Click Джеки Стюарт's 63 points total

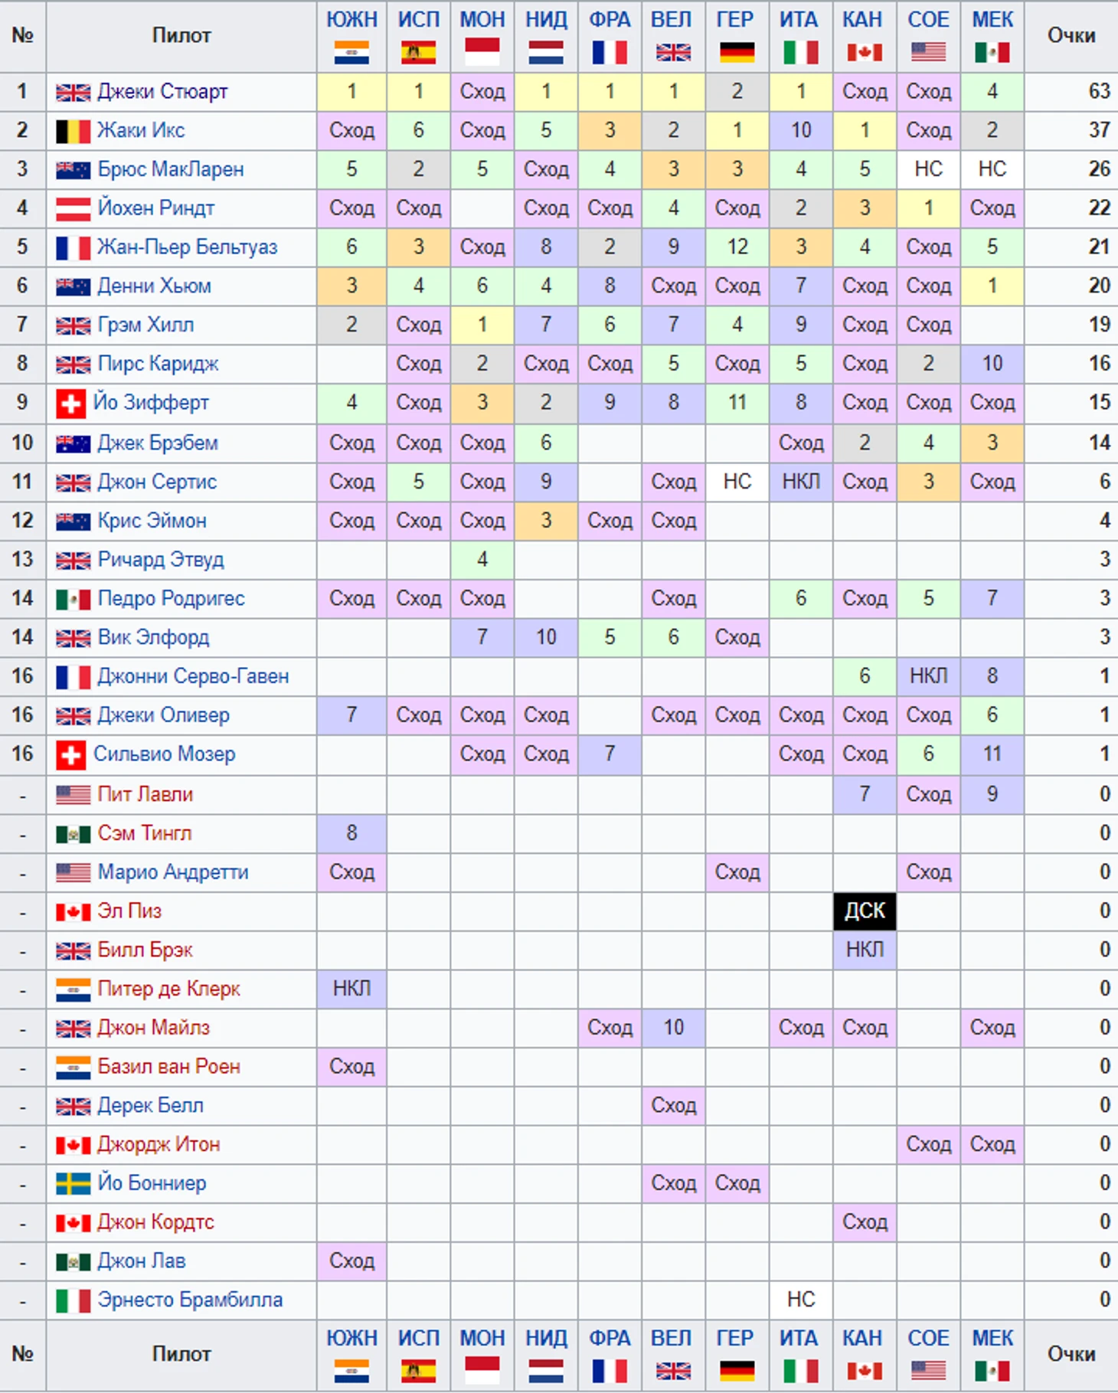click(x=1099, y=92)
